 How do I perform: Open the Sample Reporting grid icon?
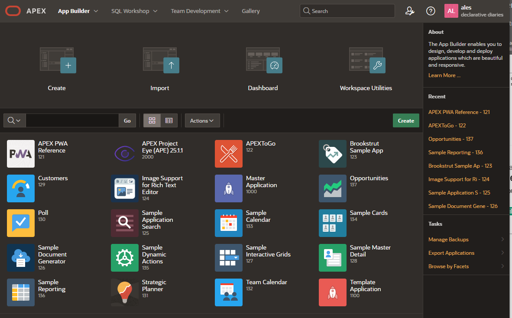tap(21, 292)
